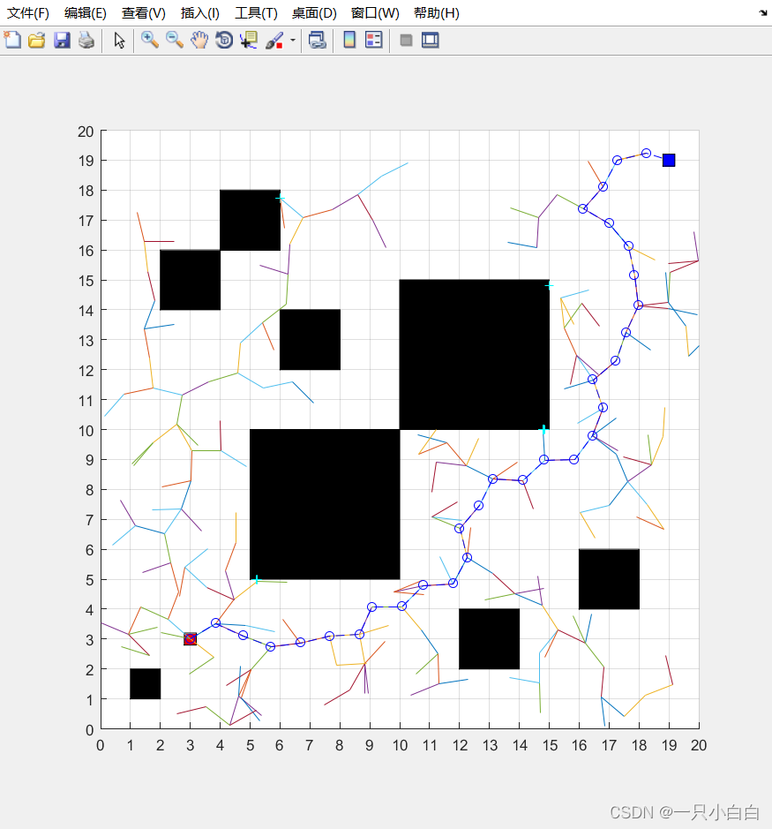
Task: Turn on the Data Cursor tool
Action: pos(248,40)
